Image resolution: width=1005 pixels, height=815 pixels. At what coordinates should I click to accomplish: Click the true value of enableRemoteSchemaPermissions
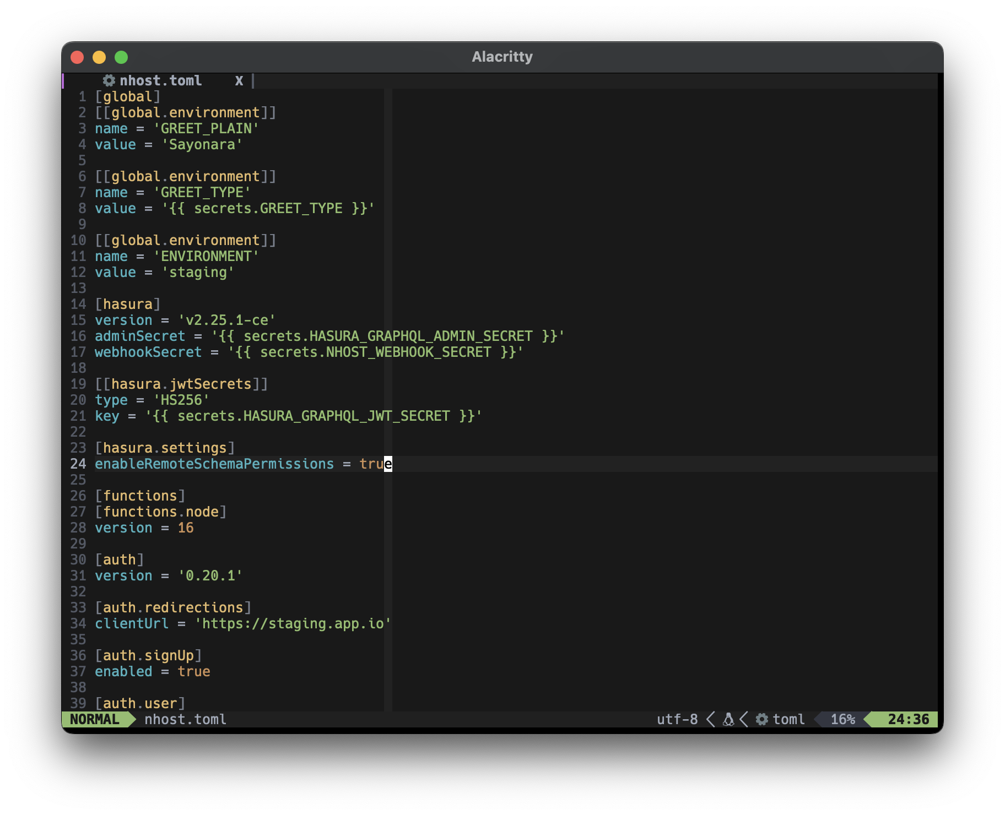pyautogui.click(x=375, y=464)
